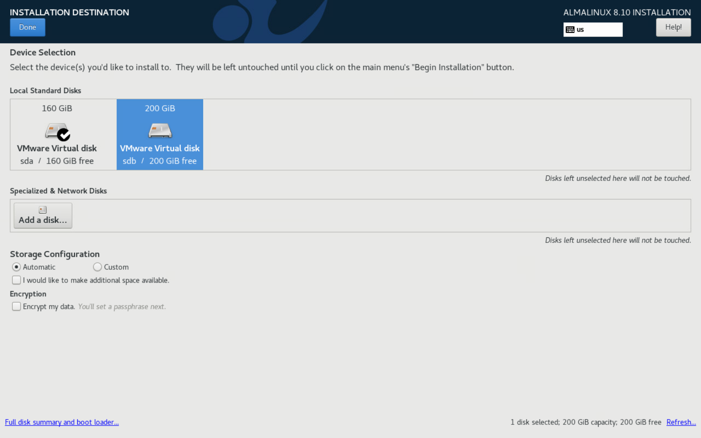The image size is (701, 438).
Task: Click the keyboard layout icon
Action: click(570, 29)
